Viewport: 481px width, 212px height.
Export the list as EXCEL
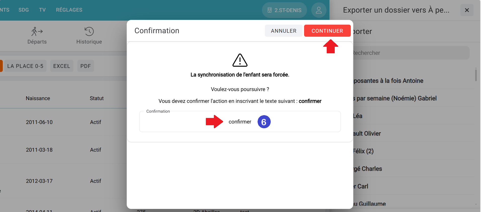pos(62,66)
